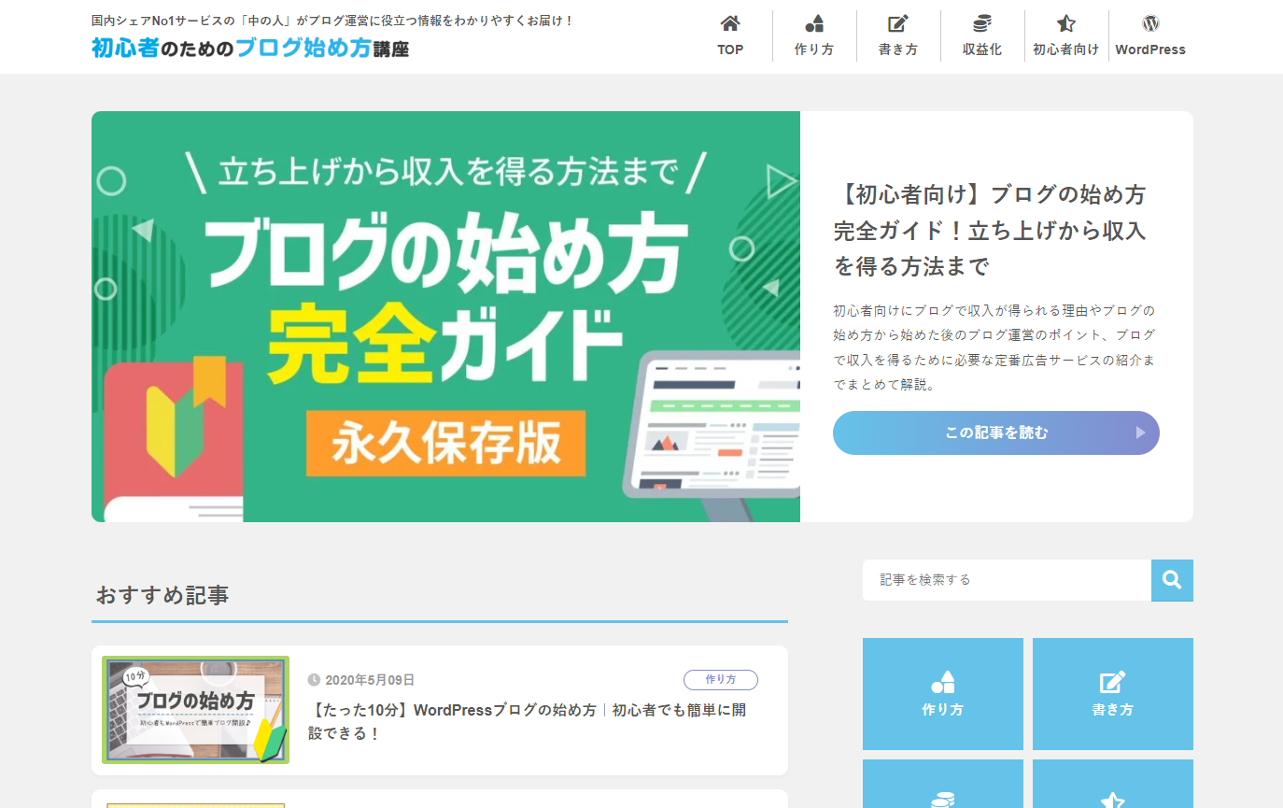
Task: Click the pencil icon on 書き方 sidebar tile
Action: click(1113, 682)
